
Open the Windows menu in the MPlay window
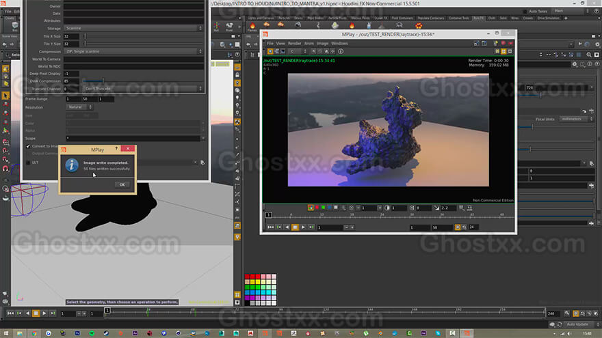[339, 44]
